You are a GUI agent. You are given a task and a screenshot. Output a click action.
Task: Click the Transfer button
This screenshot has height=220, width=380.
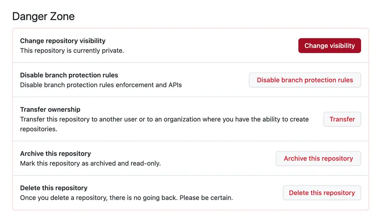point(342,119)
